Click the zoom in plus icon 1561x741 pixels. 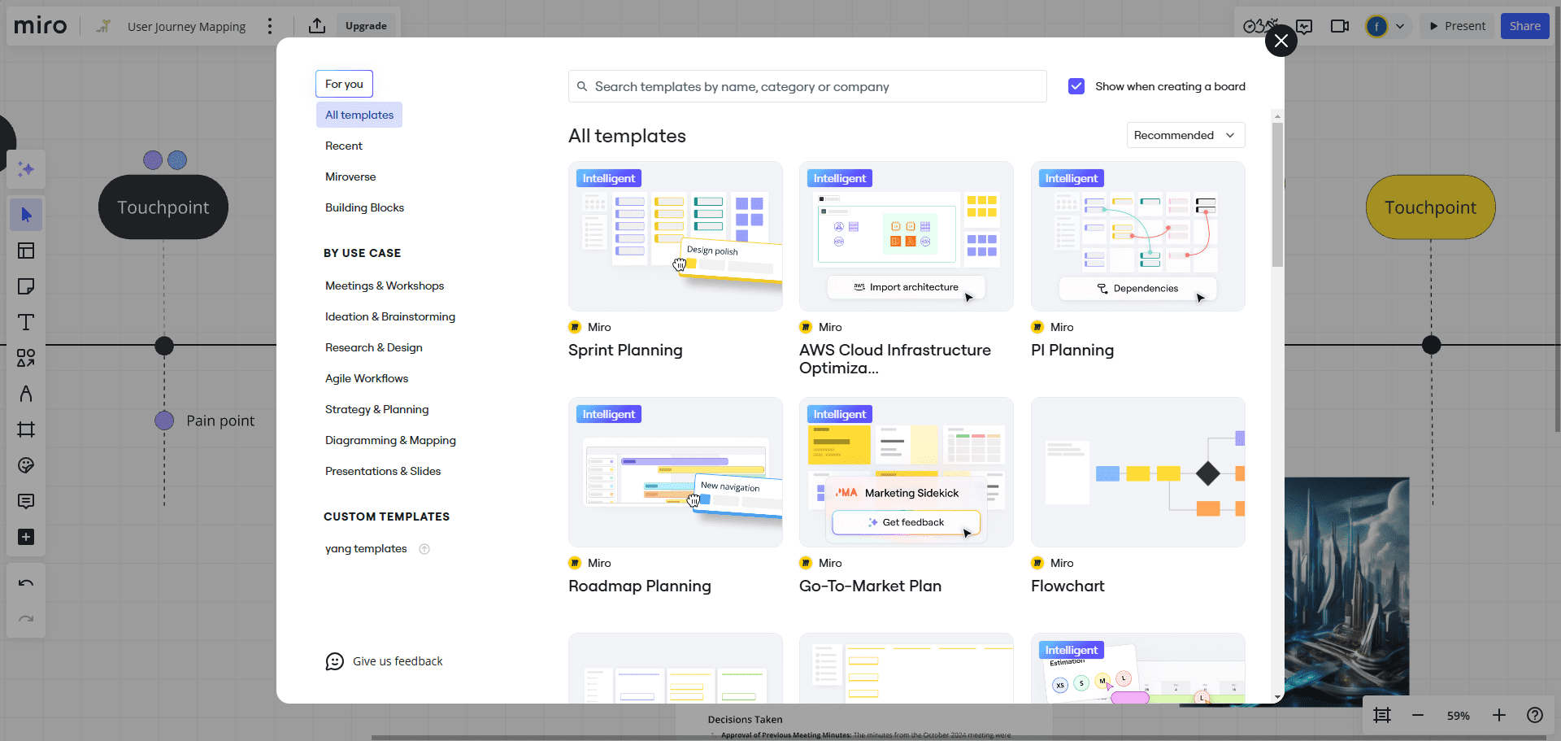pyautogui.click(x=1499, y=715)
